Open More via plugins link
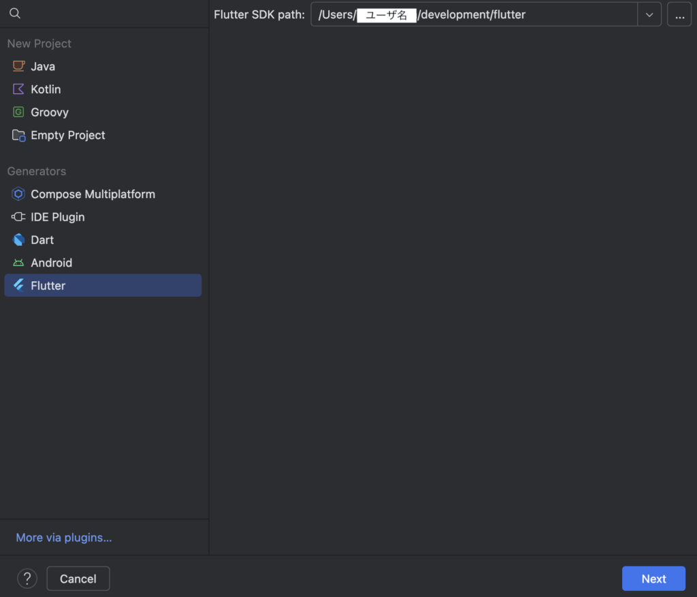Image resolution: width=697 pixels, height=597 pixels. coord(64,537)
